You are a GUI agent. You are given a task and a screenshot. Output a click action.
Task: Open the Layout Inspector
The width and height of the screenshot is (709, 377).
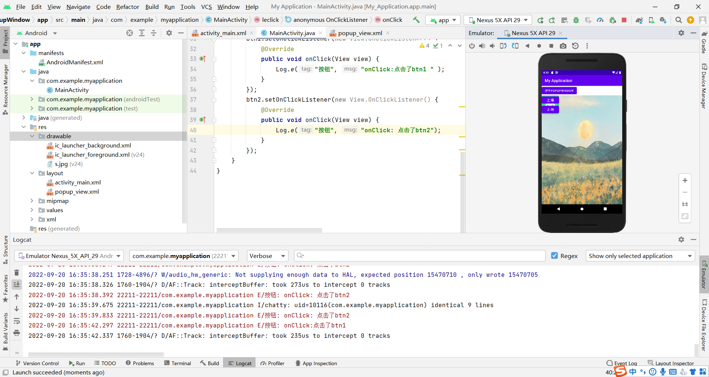(675, 363)
